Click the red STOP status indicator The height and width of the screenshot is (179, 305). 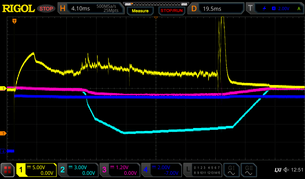(46, 9)
